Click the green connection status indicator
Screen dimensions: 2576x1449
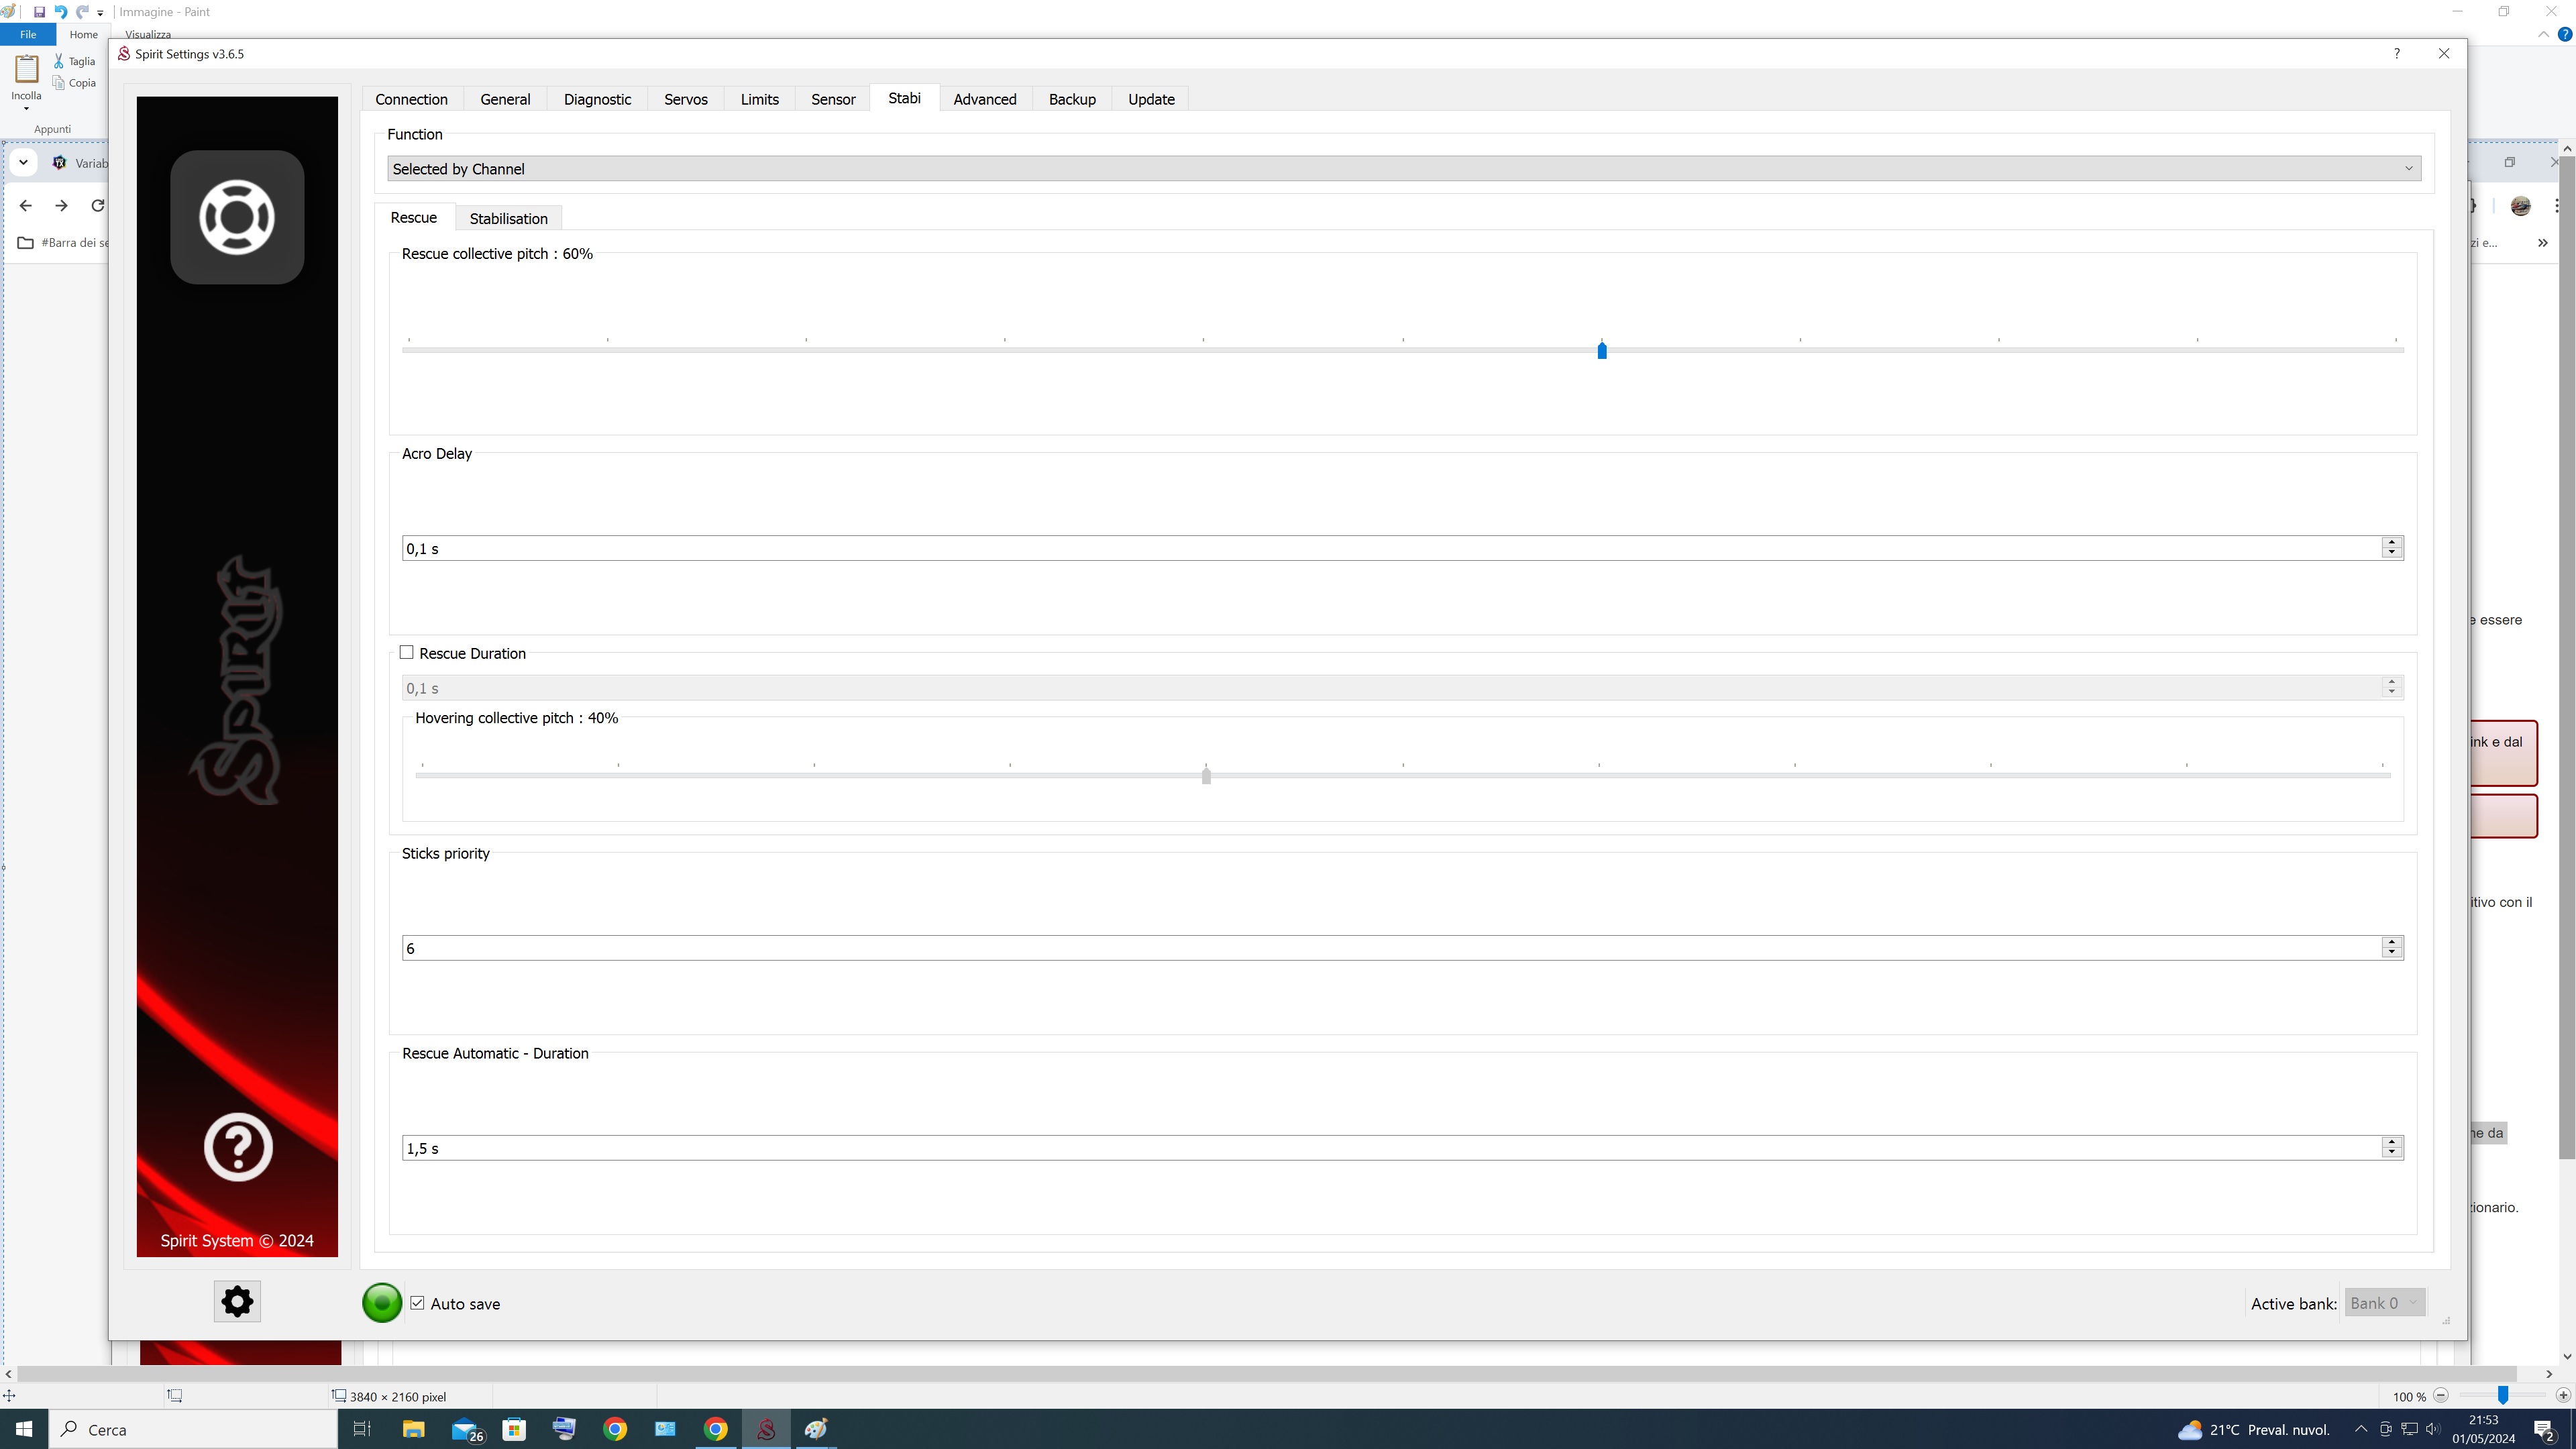coord(381,1303)
